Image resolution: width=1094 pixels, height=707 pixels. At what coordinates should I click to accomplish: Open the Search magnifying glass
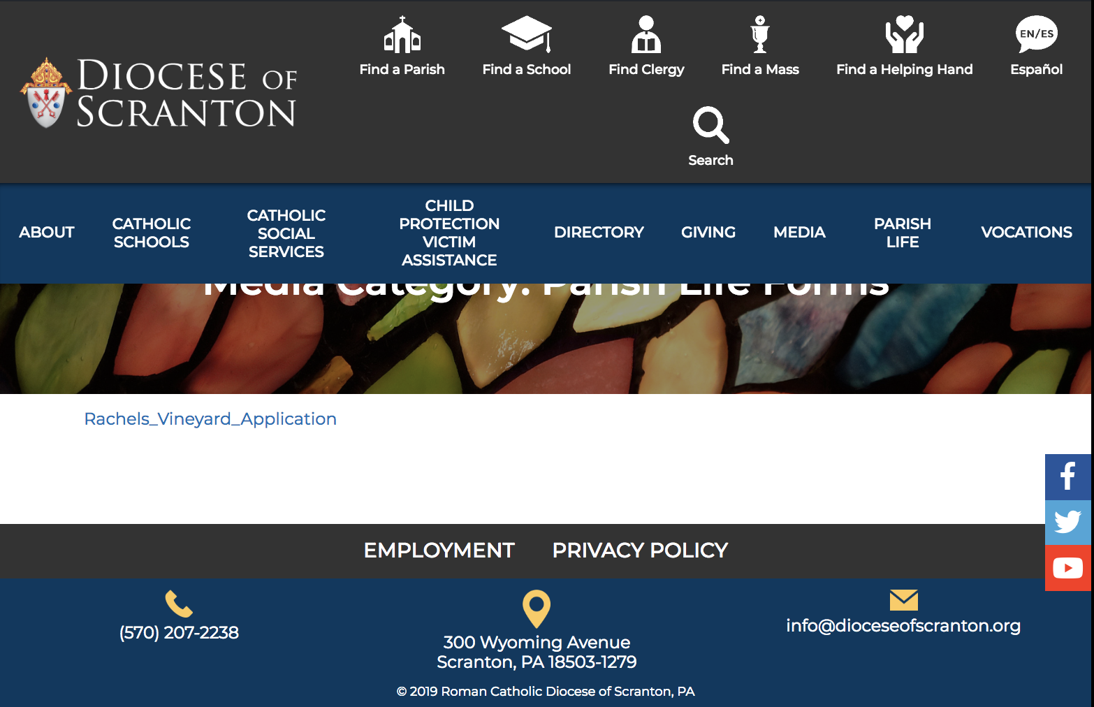coord(710,125)
